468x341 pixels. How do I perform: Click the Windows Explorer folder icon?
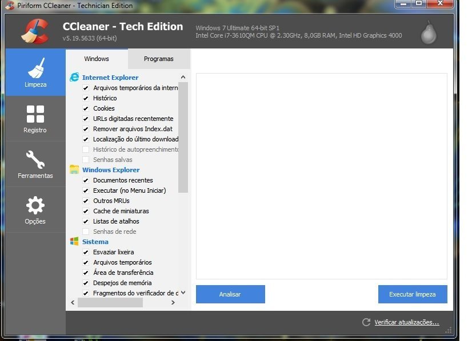click(74, 170)
